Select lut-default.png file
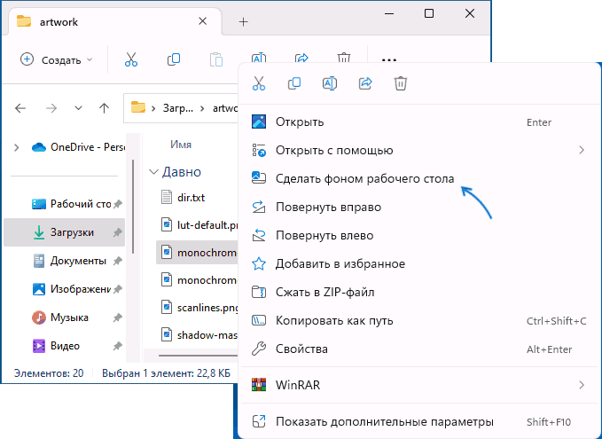This screenshot has height=439, width=602. (197, 225)
